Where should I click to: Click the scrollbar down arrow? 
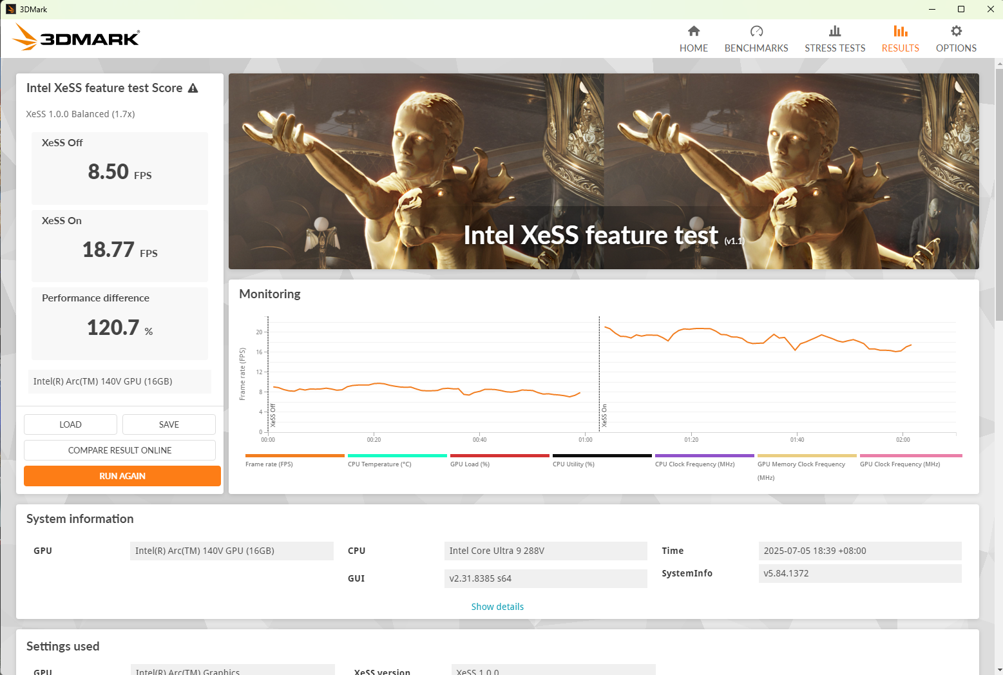[x=999, y=670]
